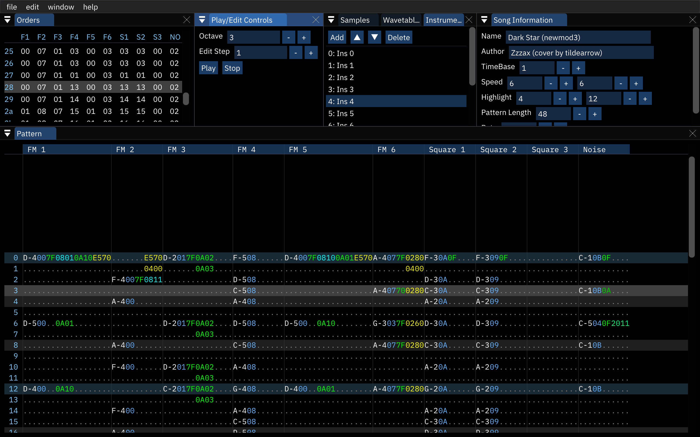Viewport: 700px width, 437px height.
Task: Select instrument 2: Ins 2
Action: [341, 78]
